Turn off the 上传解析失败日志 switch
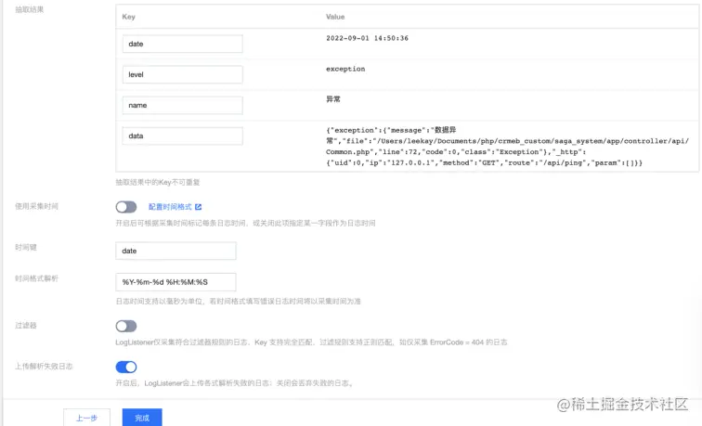The image size is (702, 426). [126, 367]
